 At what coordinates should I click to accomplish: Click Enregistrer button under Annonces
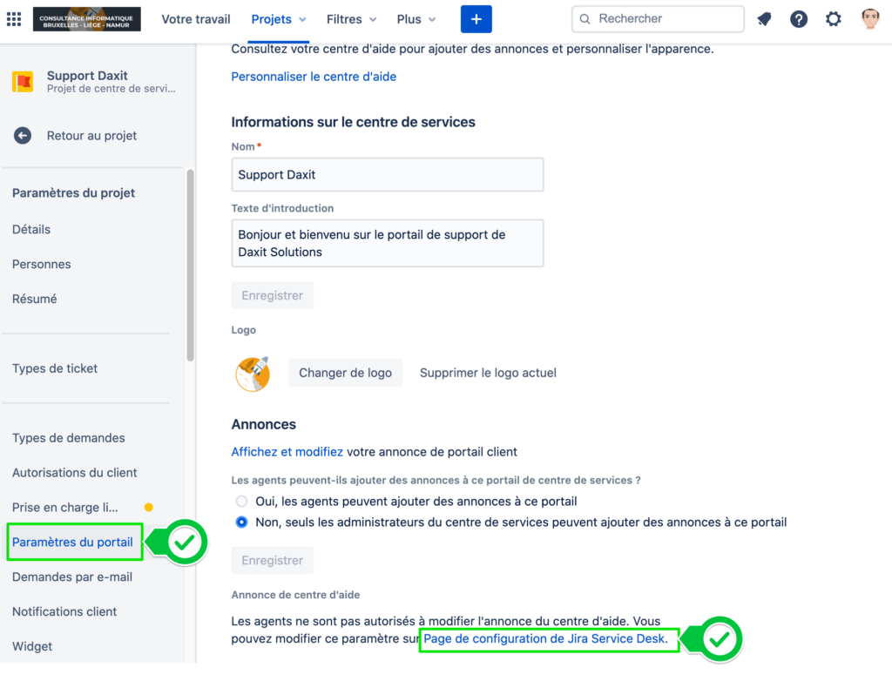pyautogui.click(x=272, y=561)
